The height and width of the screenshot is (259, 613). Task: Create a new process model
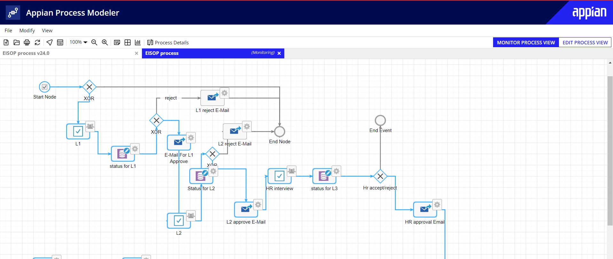point(6,42)
